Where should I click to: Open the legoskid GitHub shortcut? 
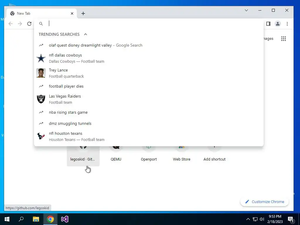83,156
